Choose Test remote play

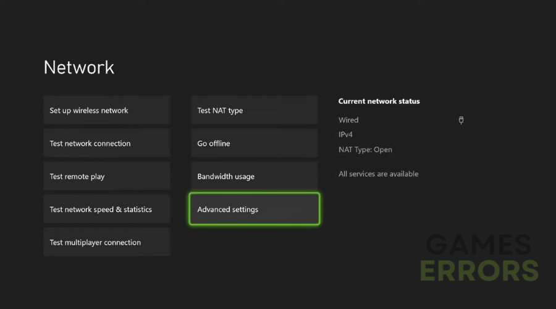[x=106, y=177]
